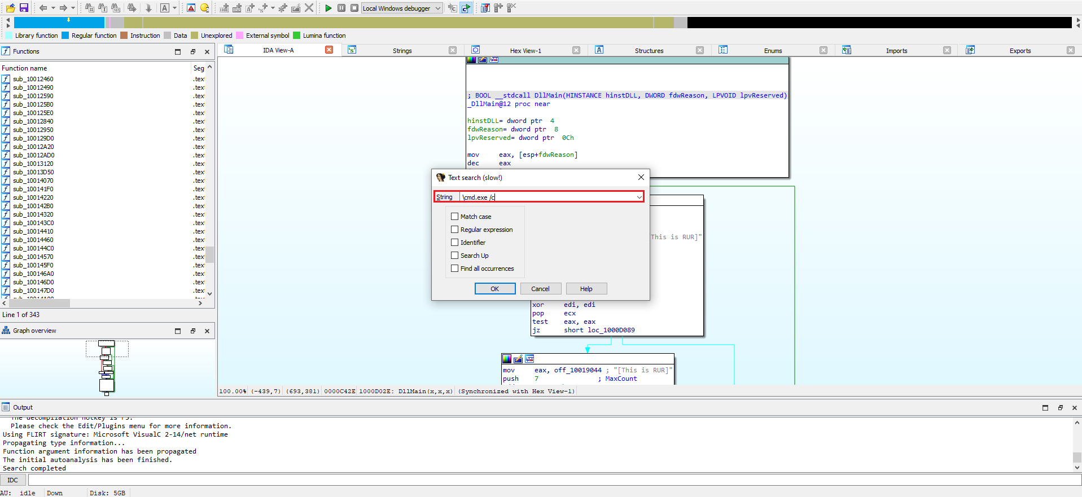This screenshot has width=1082, height=497.
Task: Switch to Hex View-1 tab
Action: [x=525, y=51]
